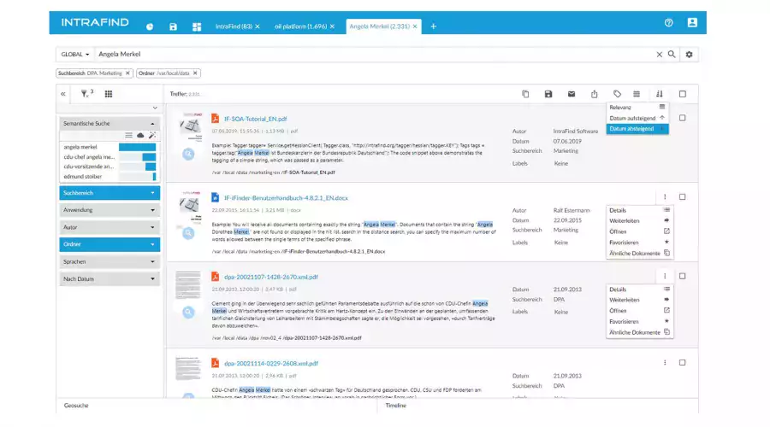The image size is (770, 427).
Task: Check the box for IF-SOA-Tutorial_EN.pdf result
Action: [682, 117]
